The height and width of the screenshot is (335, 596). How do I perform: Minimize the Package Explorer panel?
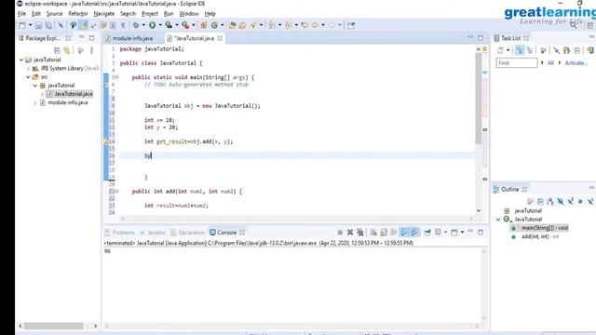coord(81,37)
